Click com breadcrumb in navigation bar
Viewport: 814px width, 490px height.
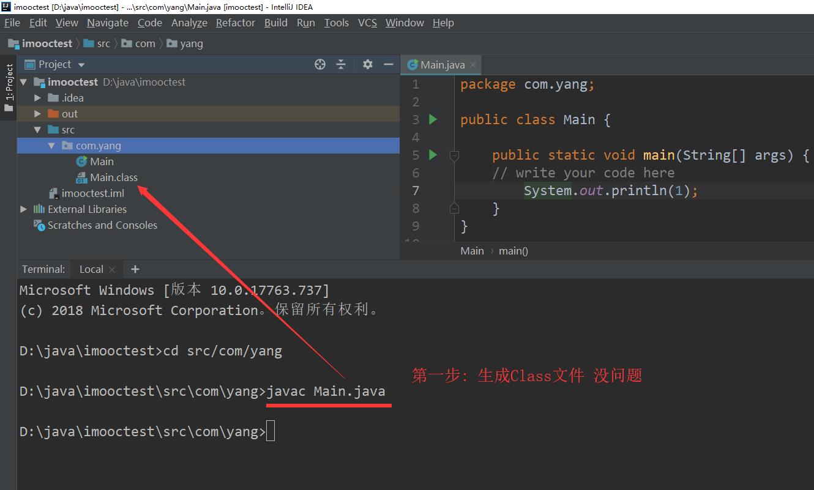(138, 43)
